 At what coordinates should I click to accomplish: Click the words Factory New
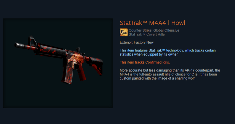click(x=143, y=42)
